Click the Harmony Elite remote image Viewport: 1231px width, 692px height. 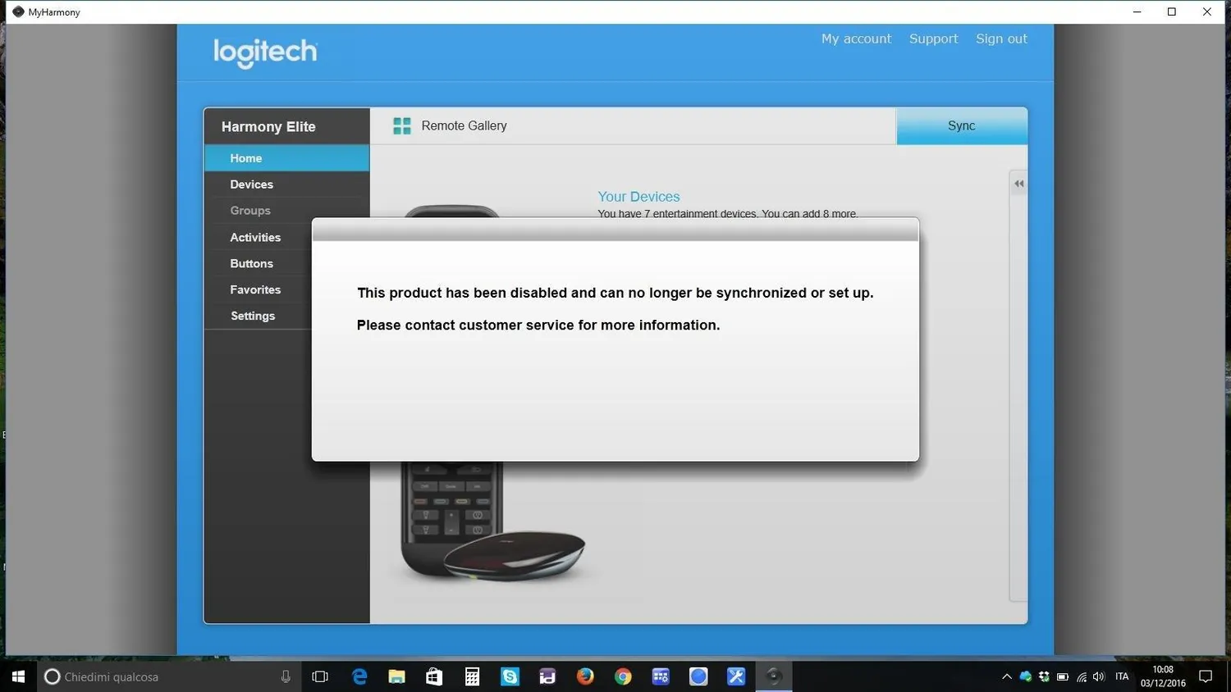click(x=492, y=525)
